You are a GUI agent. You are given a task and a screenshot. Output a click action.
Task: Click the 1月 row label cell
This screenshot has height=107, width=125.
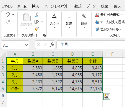coord(15,68)
